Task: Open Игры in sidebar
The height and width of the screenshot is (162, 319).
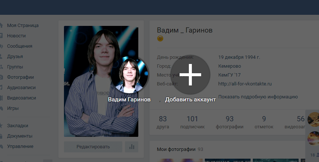Action: (x=13, y=108)
